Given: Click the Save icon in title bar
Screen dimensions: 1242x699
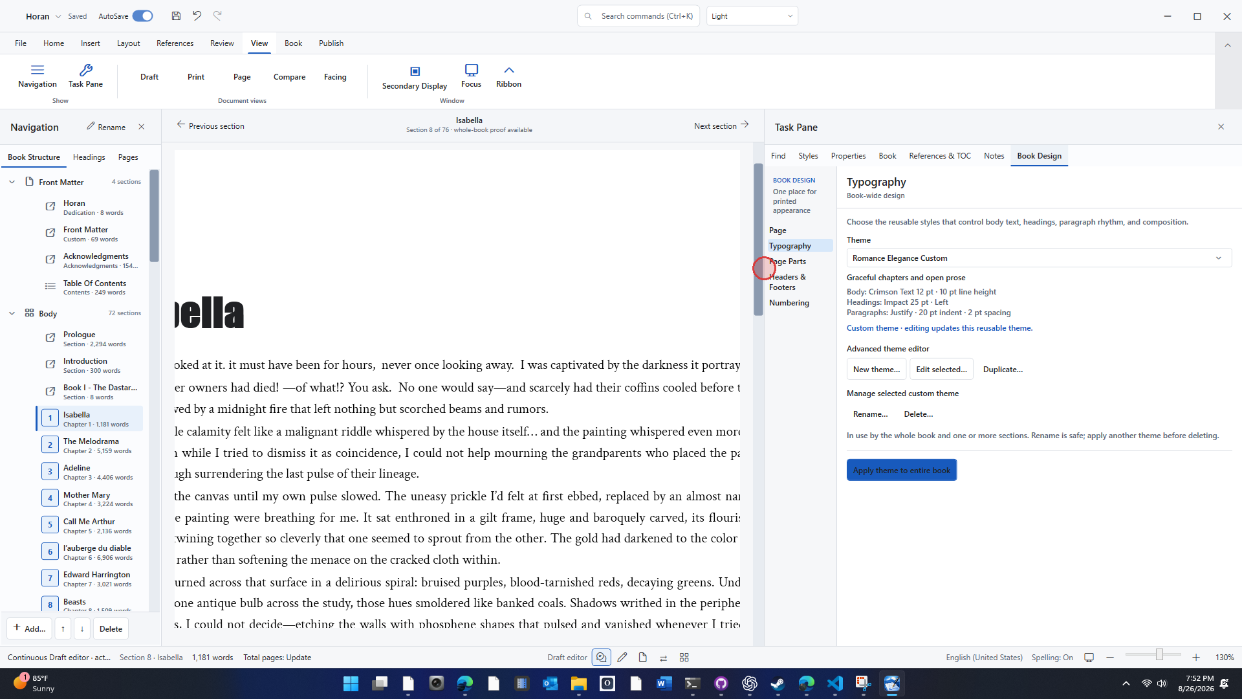Looking at the screenshot, I should click(x=176, y=16).
